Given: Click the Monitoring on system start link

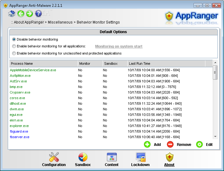Looking at the screenshot, I should [119, 46].
